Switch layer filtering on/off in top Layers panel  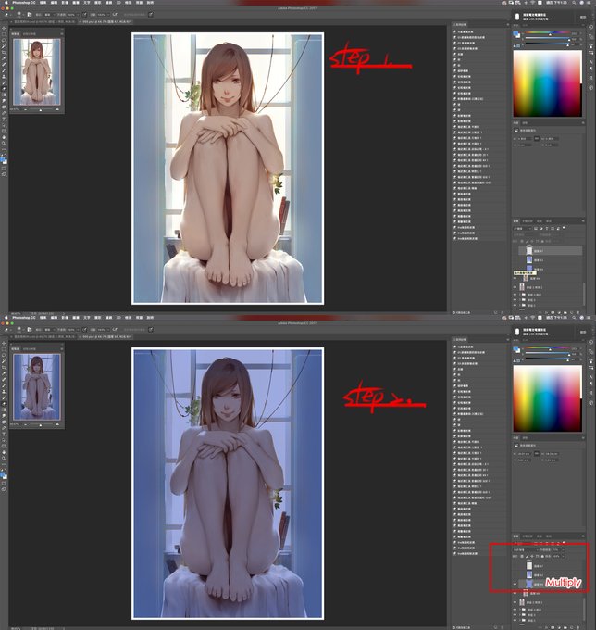point(564,227)
